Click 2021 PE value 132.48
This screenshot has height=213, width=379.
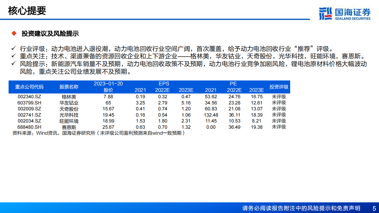point(211,115)
